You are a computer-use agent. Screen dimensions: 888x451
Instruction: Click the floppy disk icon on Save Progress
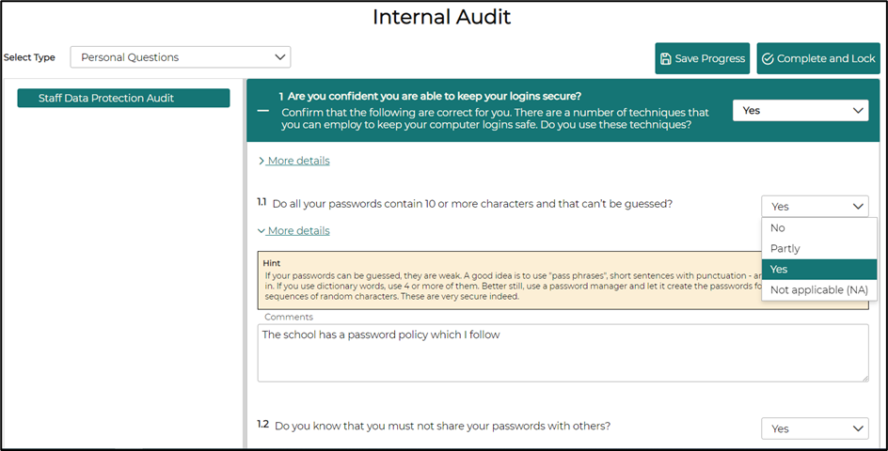point(666,59)
